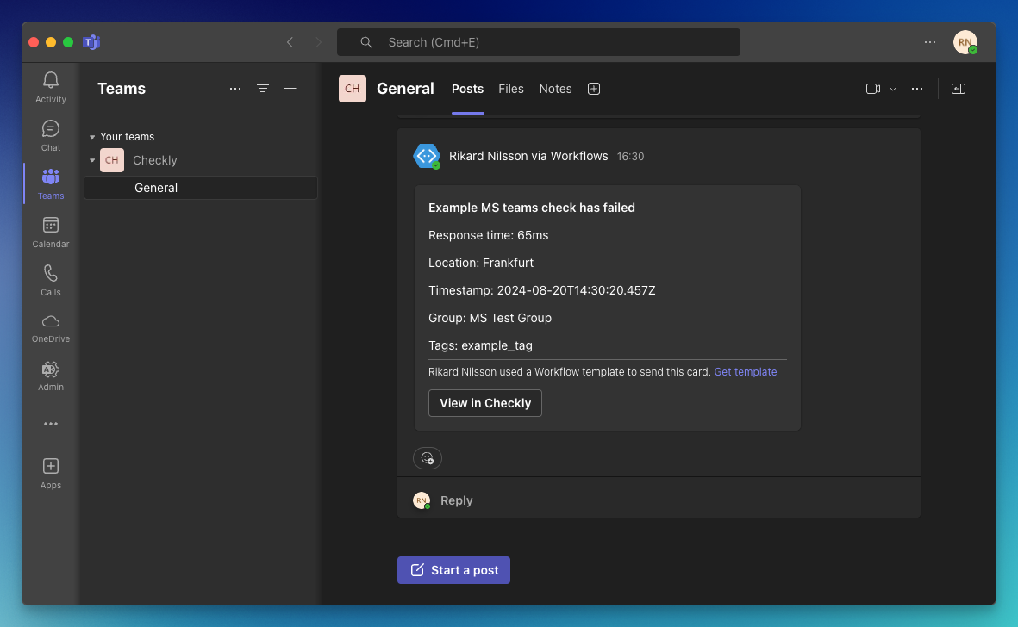Toggle the channel info side pane
This screenshot has width=1018, height=627.
958,89
